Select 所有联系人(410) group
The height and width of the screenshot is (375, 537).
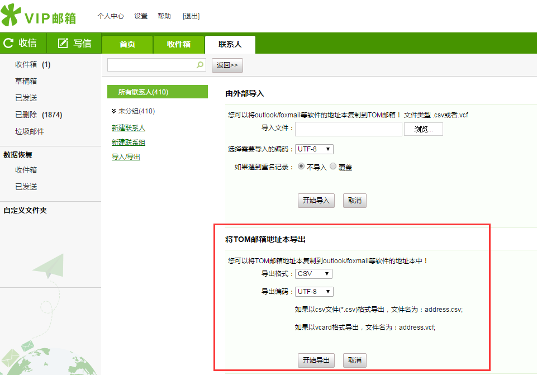(158, 92)
